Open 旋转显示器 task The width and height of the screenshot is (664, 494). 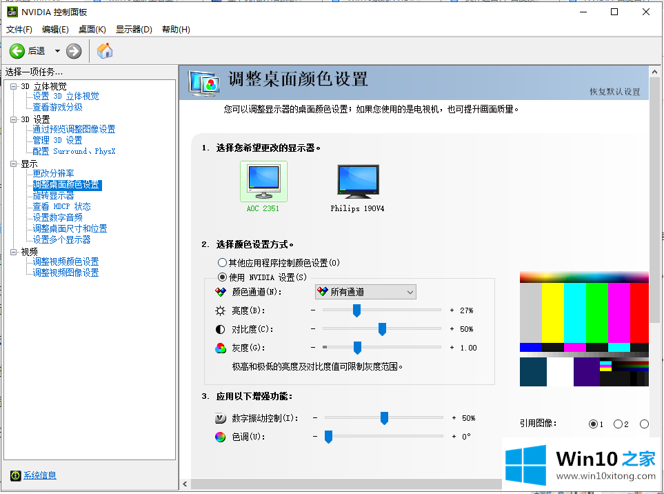pyautogui.click(x=53, y=195)
